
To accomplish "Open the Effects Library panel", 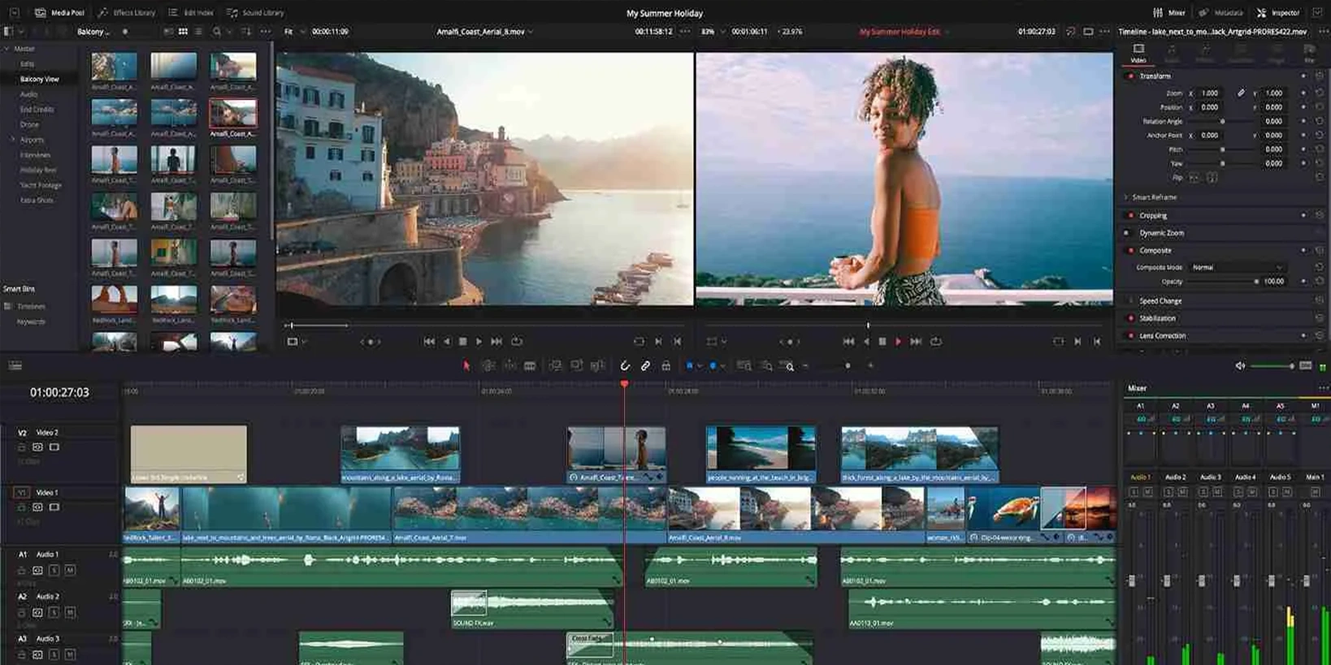I will click(x=127, y=13).
